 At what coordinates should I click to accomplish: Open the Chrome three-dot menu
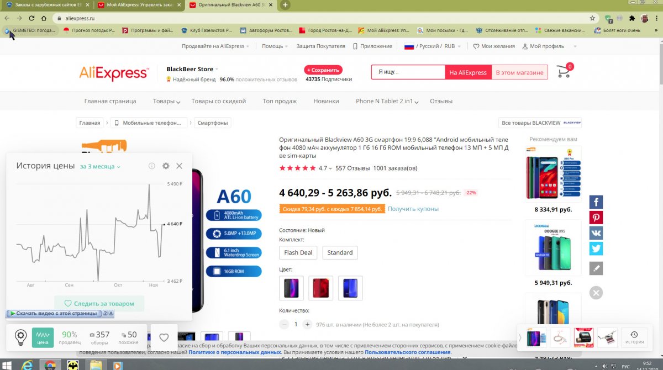pyautogui.click(x=655, y=18)
